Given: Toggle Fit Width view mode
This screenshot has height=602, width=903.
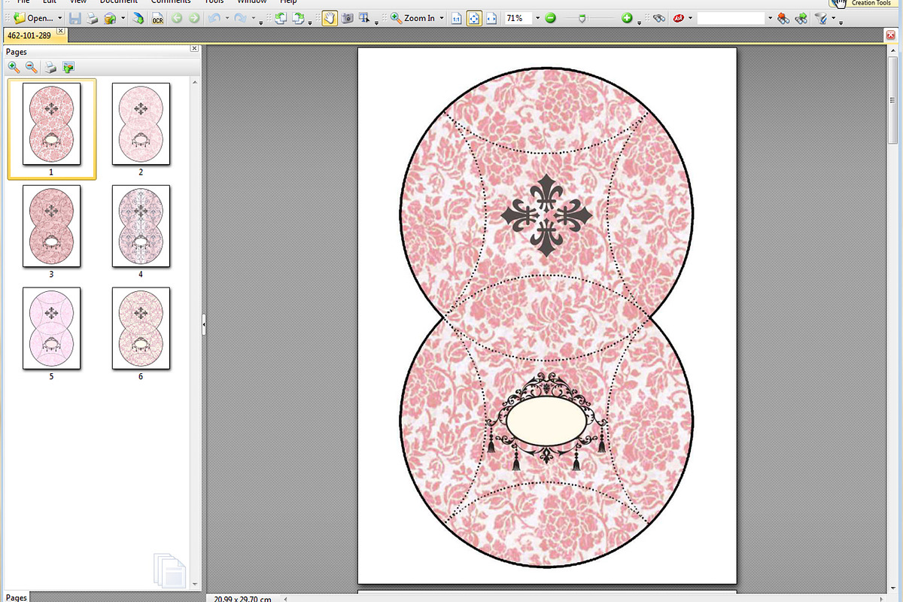Looking at the screenshot, I should (x=491, y=18).
